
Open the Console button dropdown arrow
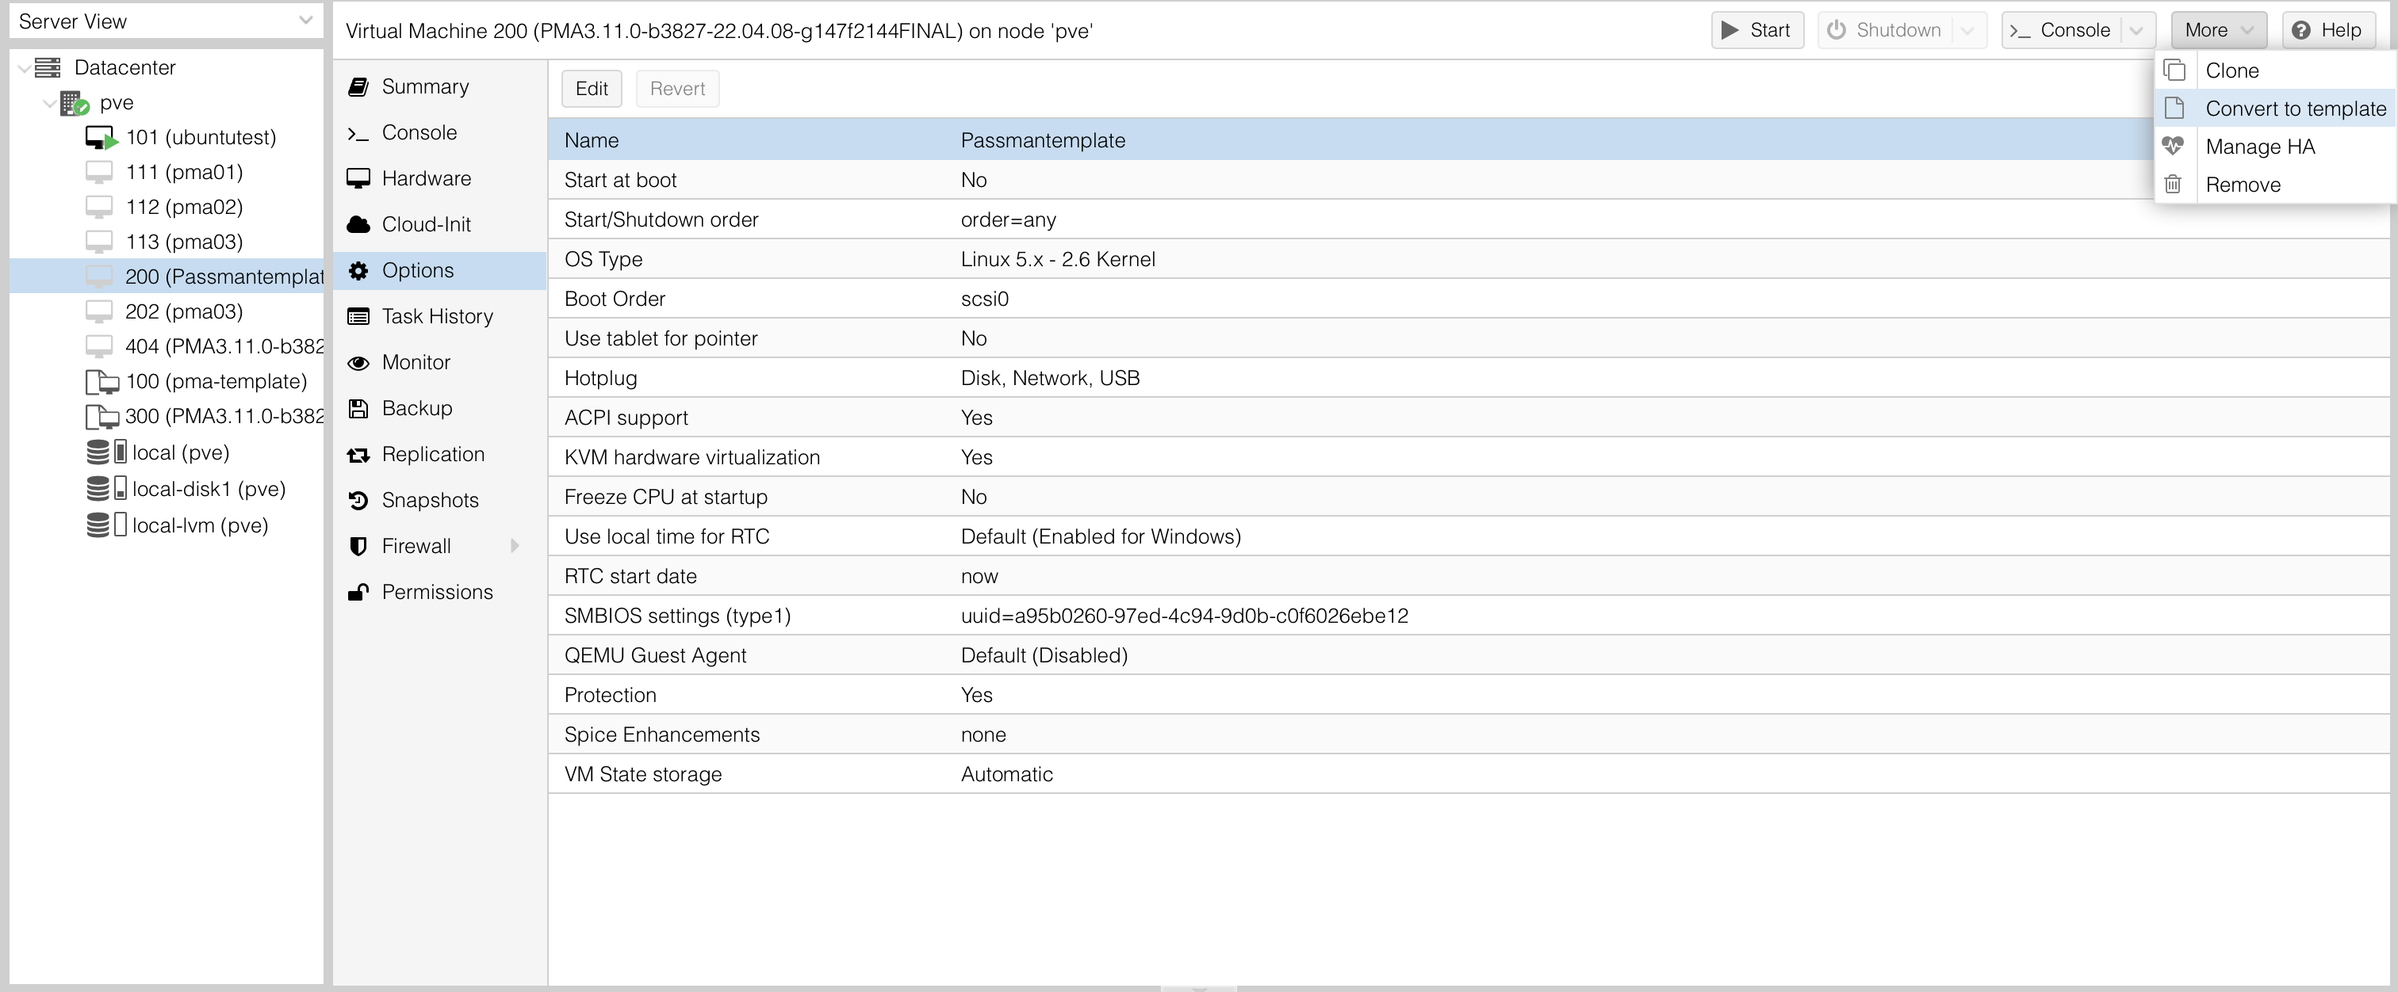pyautogui.click(x=2136, y=31)
